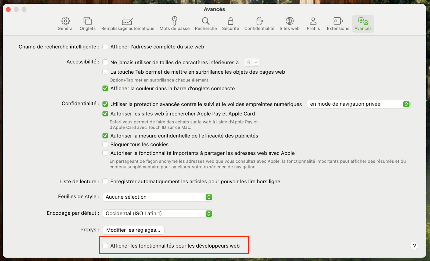The width and height of the screenshot is (430, 261).
Task: Enable Afficher l'adresse complète du site web
Action: pyautogui.click(x=105, y=47)
